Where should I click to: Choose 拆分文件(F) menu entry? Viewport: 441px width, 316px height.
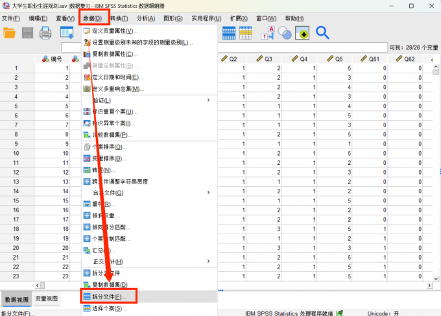click(x=150, y=297)
